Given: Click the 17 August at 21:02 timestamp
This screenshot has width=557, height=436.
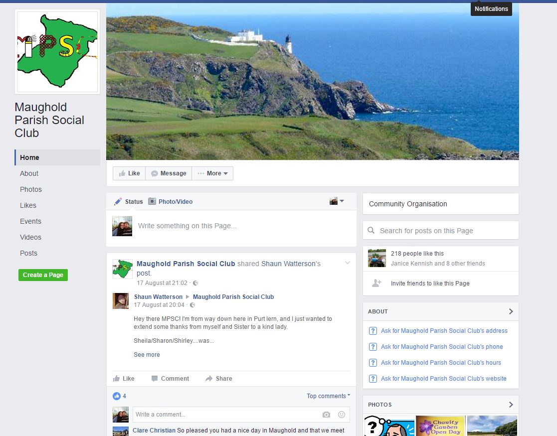Looking at the screenshot, I should pyautogui.click(x=162, y=283).
